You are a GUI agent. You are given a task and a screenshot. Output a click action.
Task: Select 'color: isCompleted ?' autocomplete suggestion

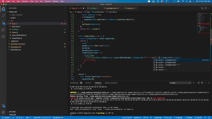tap(181, 60)
